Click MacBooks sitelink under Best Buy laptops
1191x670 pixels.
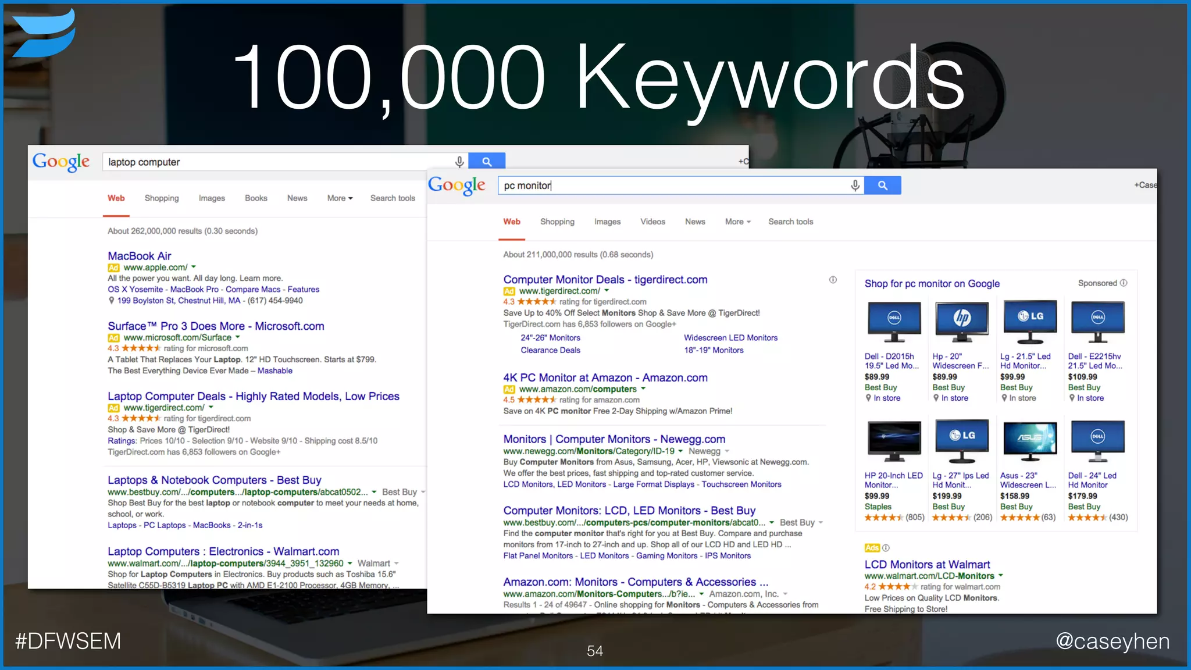click(212, 525)
